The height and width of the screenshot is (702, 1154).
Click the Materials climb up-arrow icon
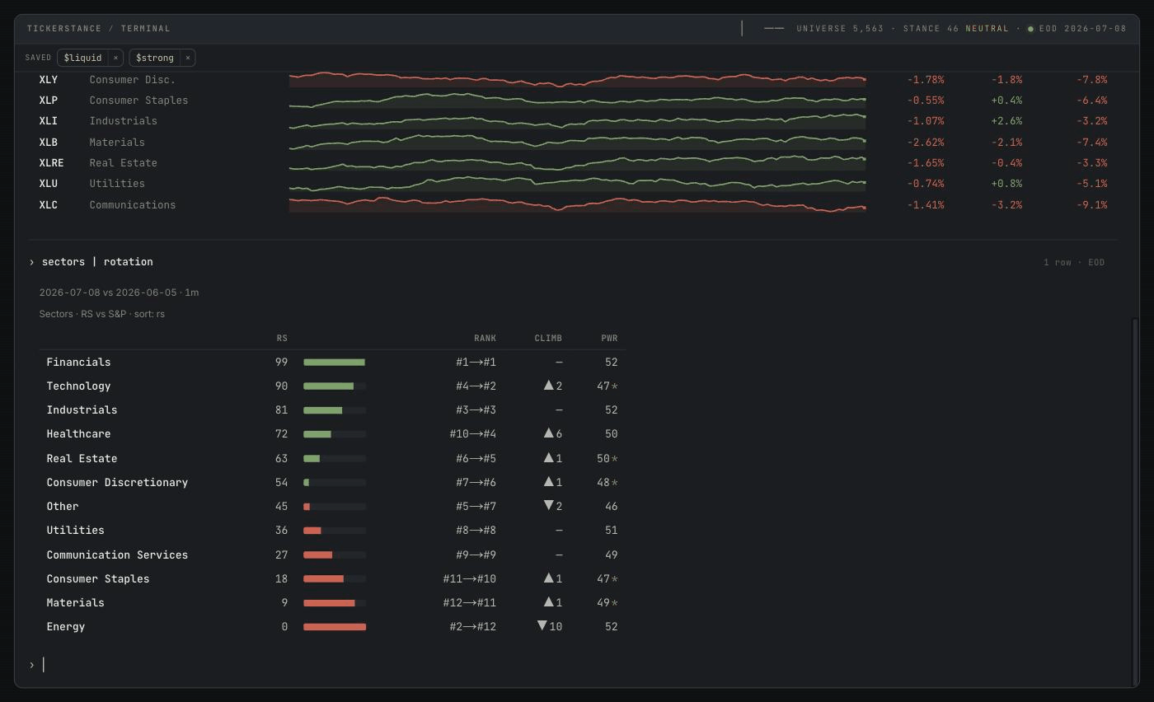click(548, 602)
